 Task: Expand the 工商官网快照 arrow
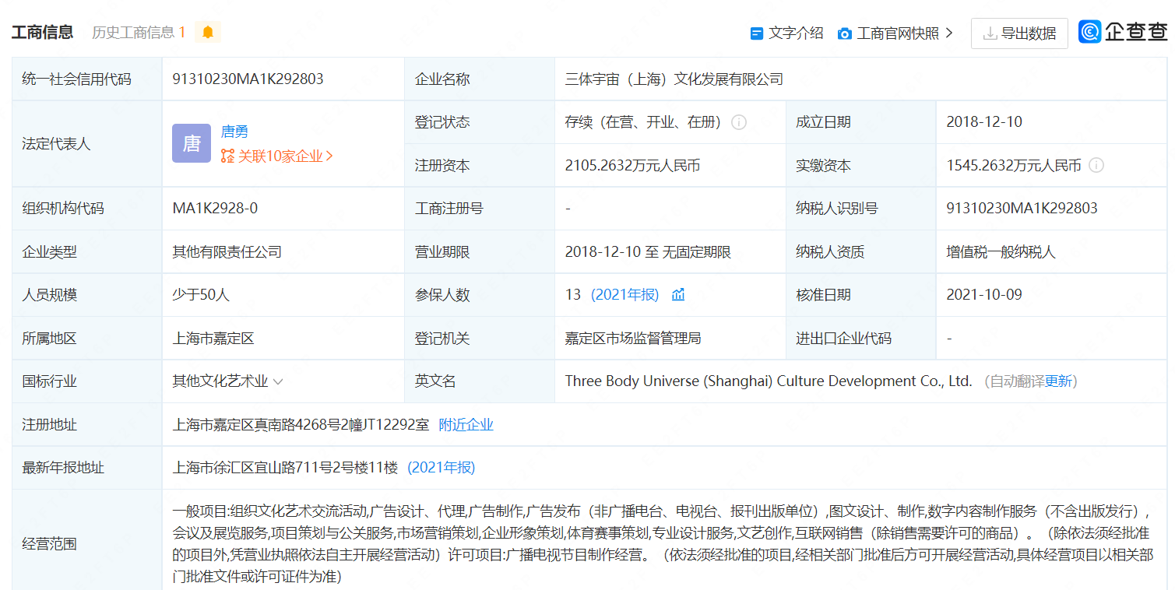tap(948, 33)
